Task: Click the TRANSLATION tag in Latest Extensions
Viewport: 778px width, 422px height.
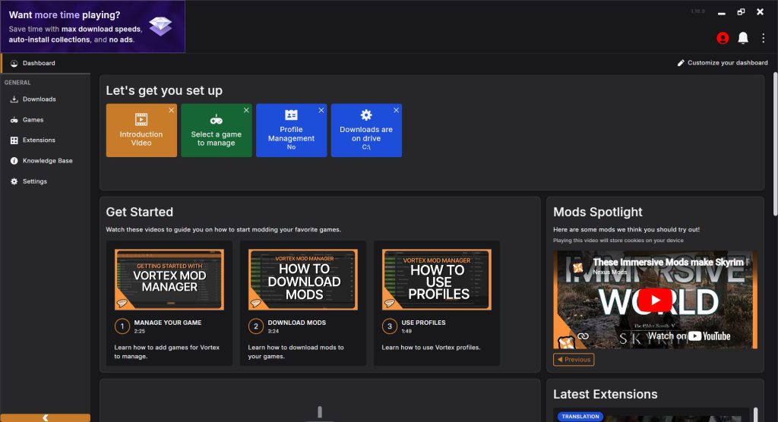Action: [x=580, y=417]
